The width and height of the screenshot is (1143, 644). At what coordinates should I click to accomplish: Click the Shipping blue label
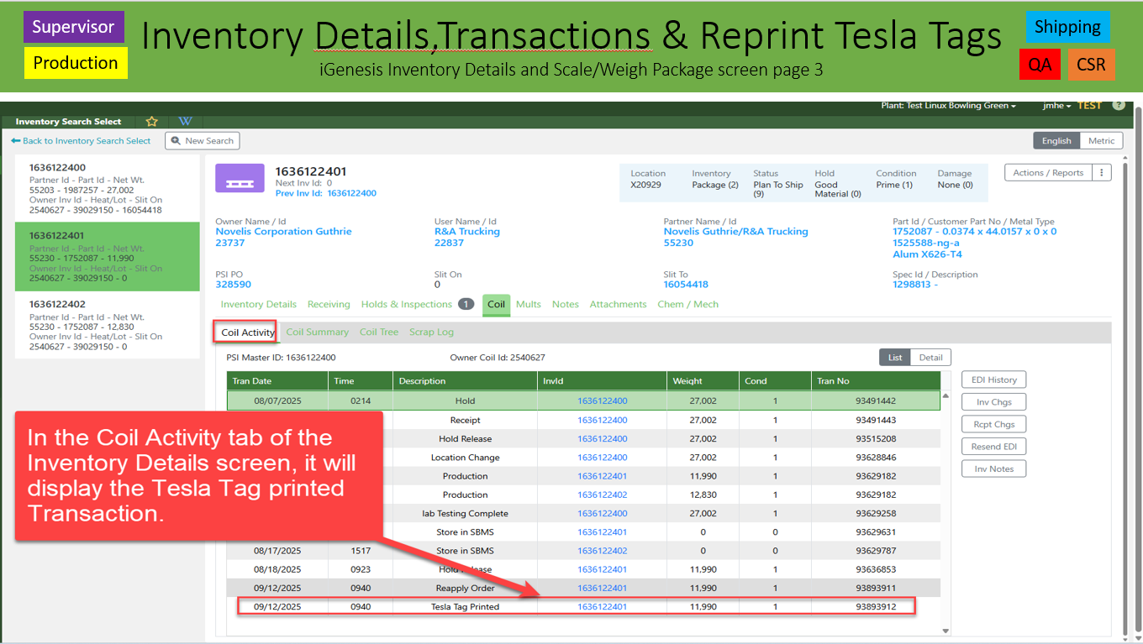pyautogui.click(x=1067, y=27)
